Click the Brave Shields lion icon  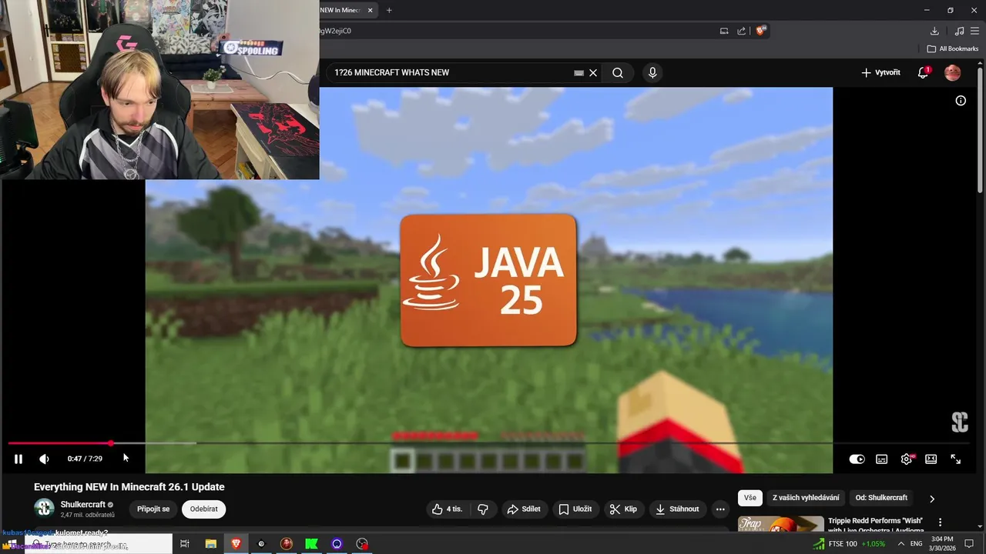click(x=760, y=31)
